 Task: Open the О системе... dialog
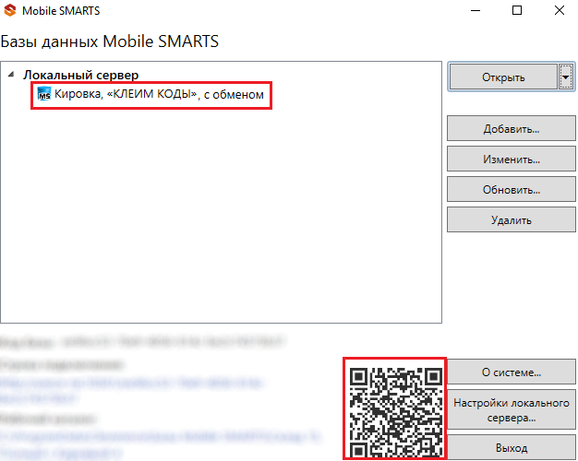tap(512, 372)
